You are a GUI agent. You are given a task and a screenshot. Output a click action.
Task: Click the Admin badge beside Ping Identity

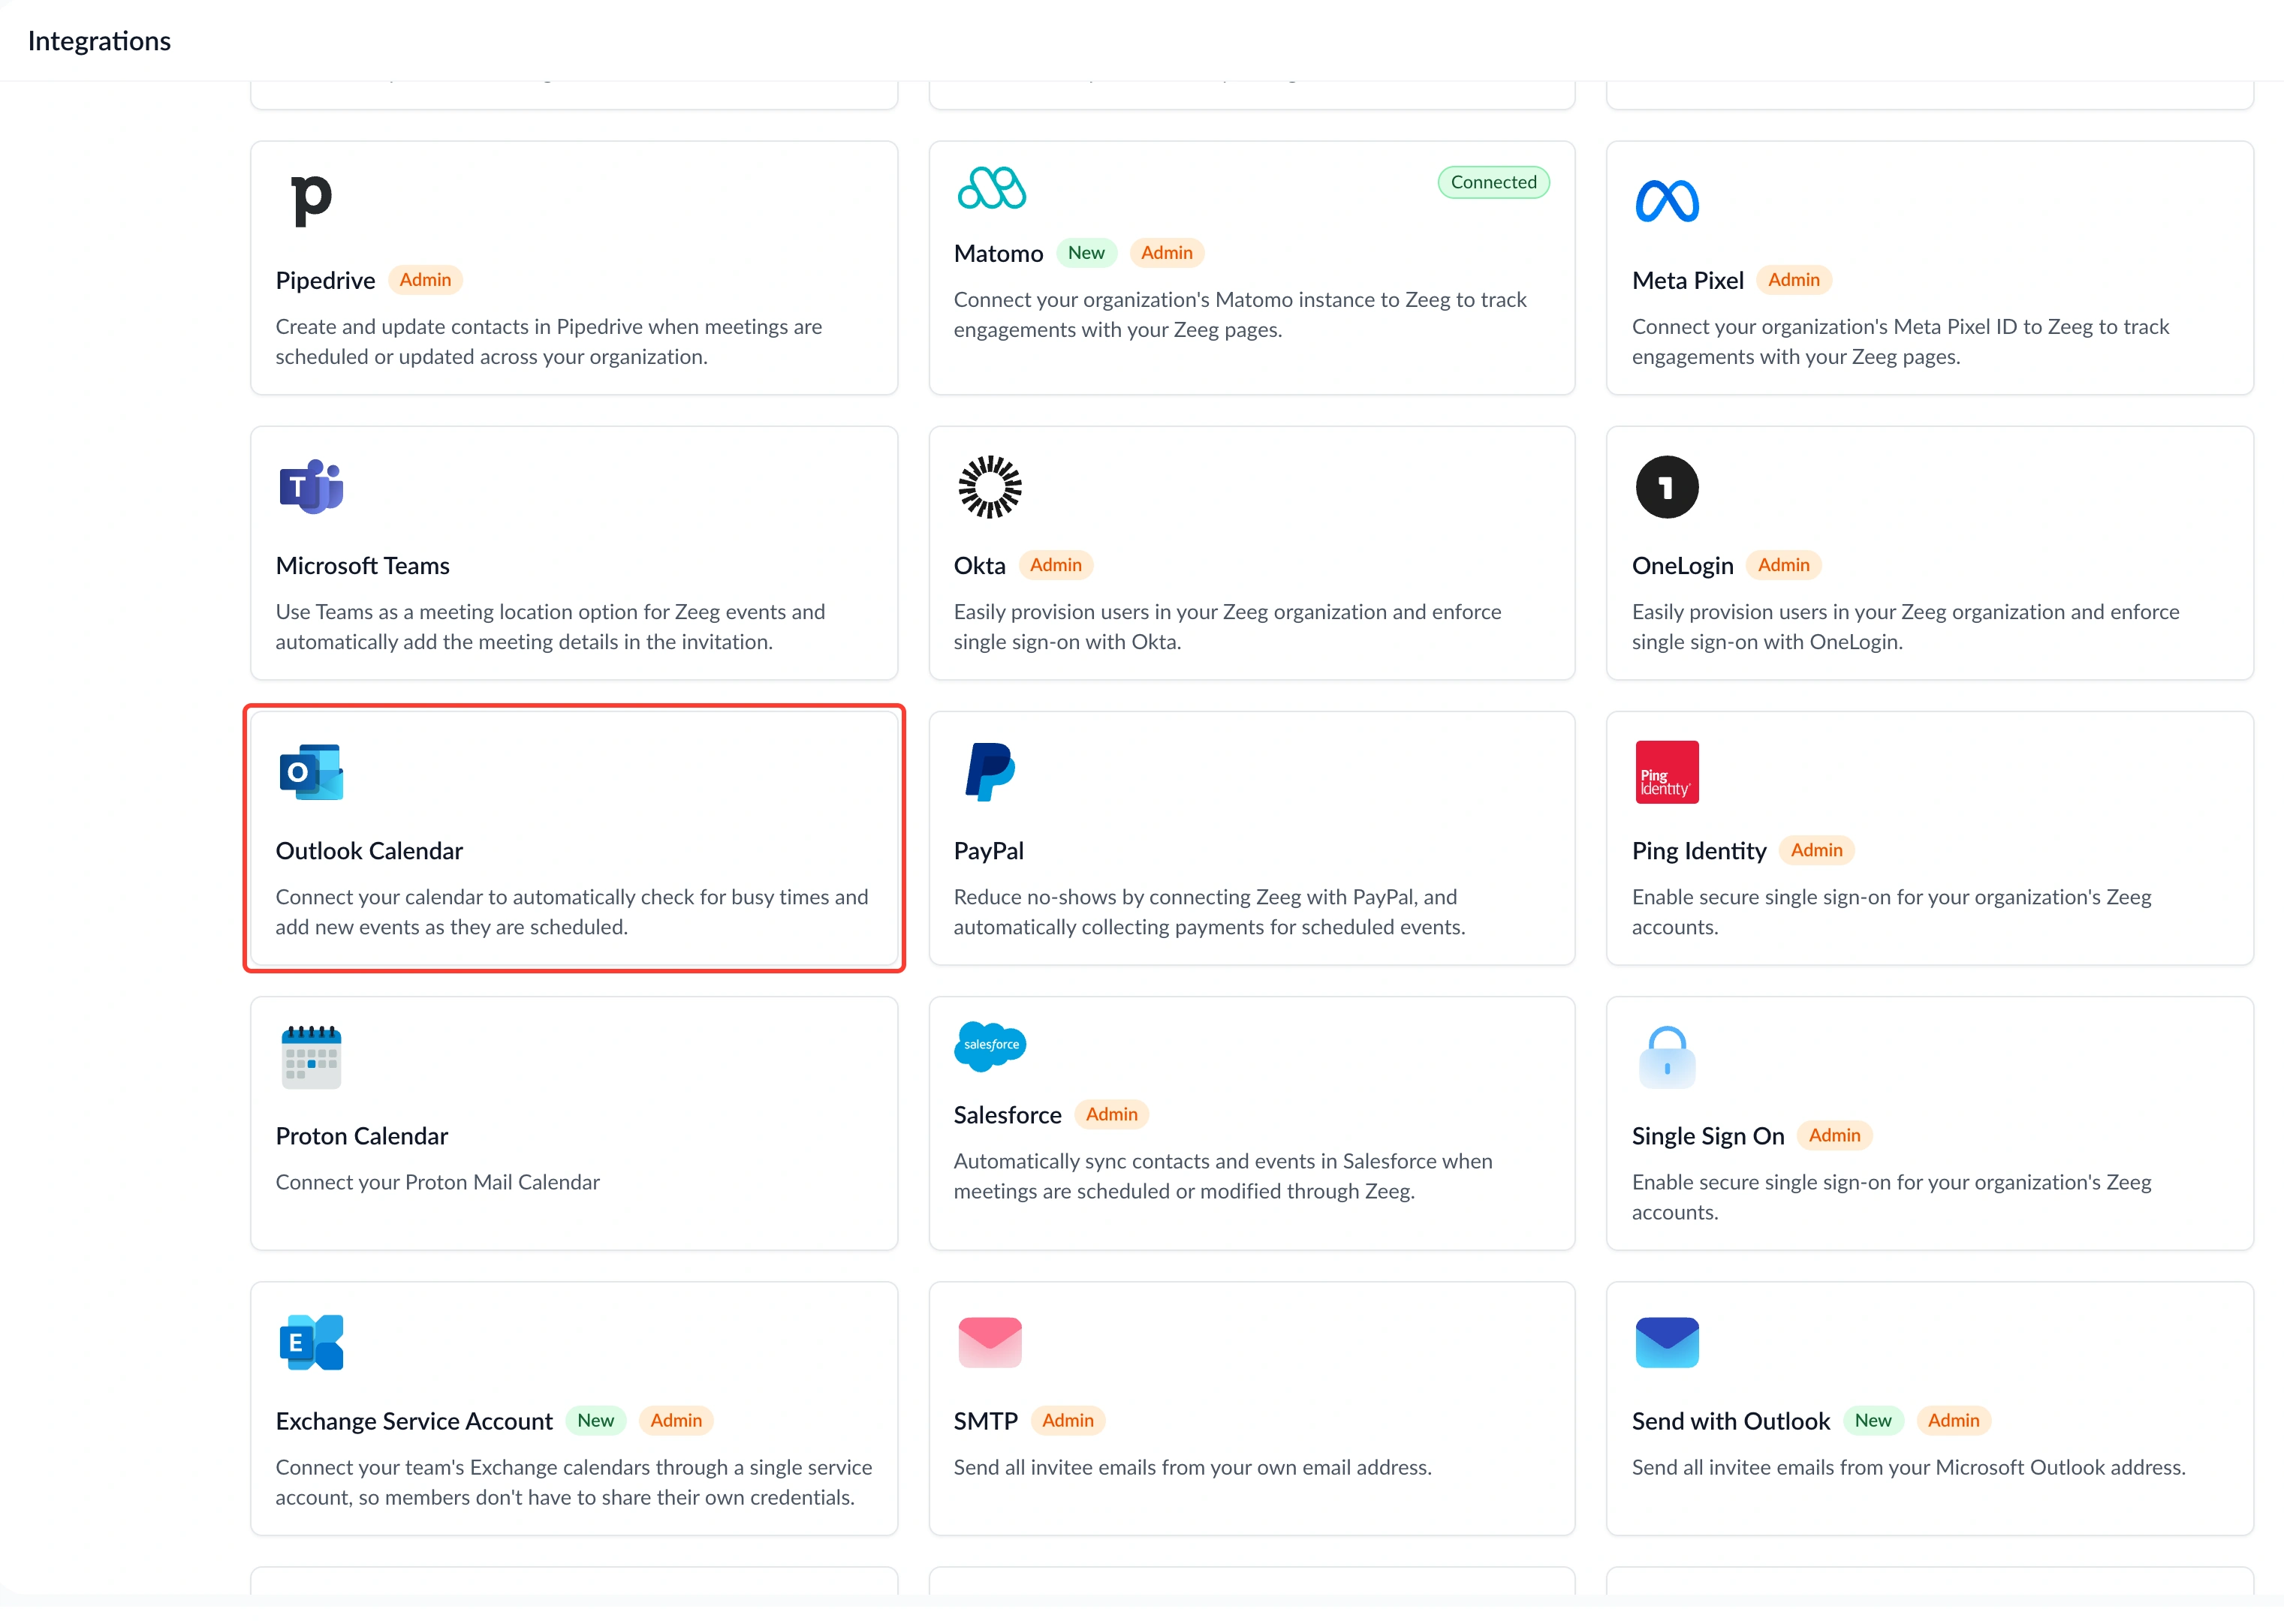click(1815, 850)
